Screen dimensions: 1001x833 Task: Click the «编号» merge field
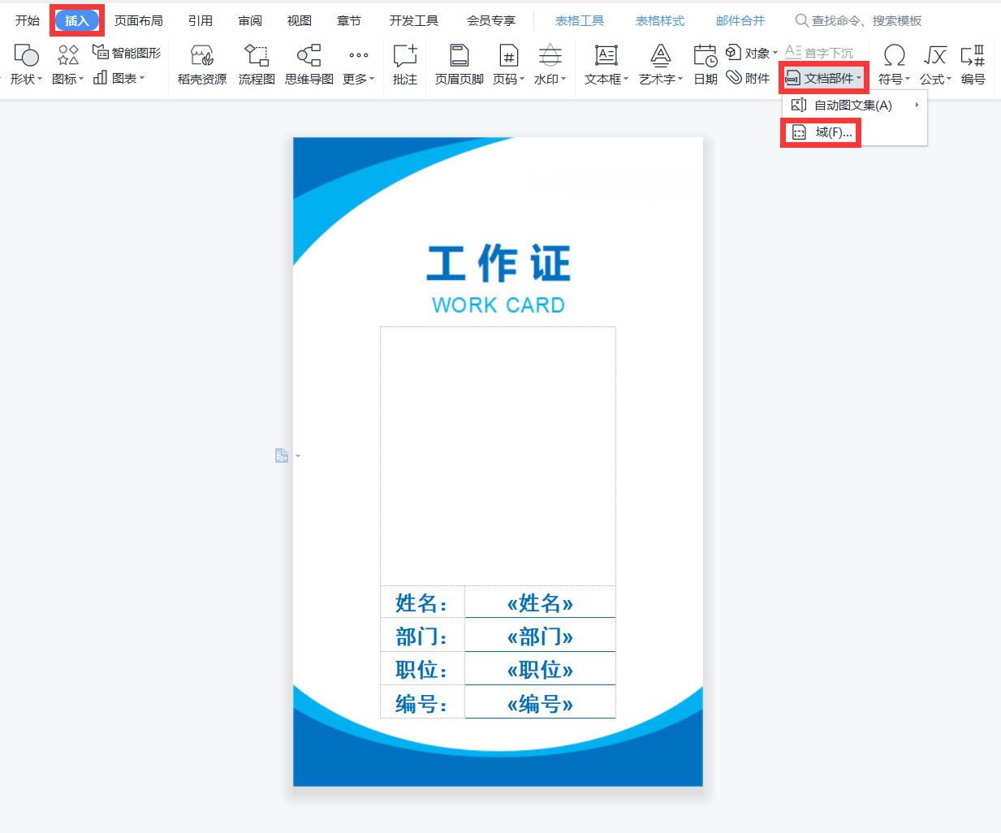coord(540,704)
